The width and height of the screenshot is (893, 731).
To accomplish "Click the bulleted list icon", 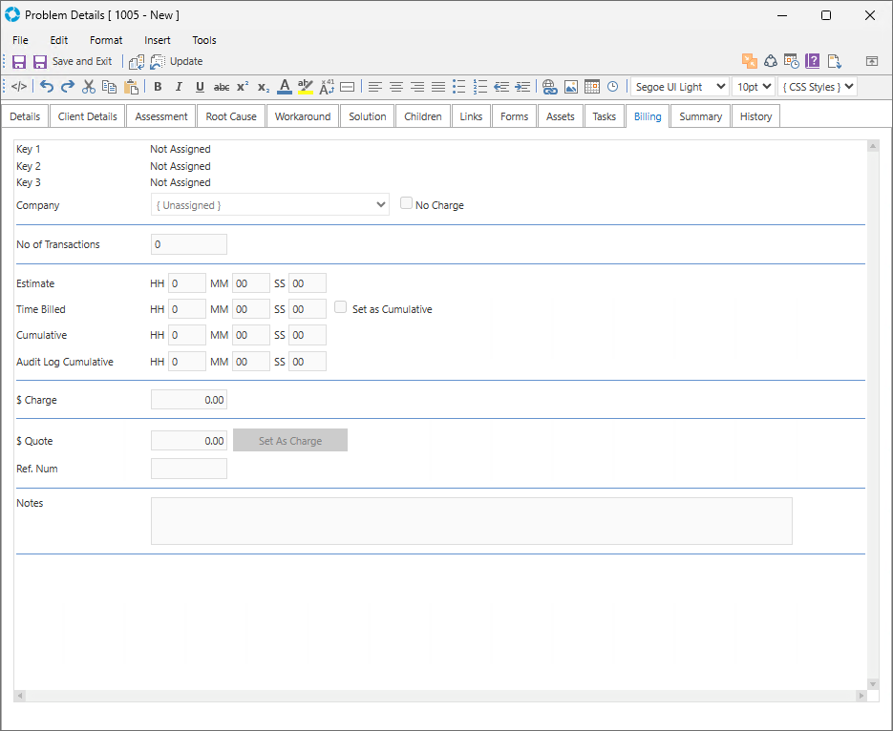I will click(458, 87).
